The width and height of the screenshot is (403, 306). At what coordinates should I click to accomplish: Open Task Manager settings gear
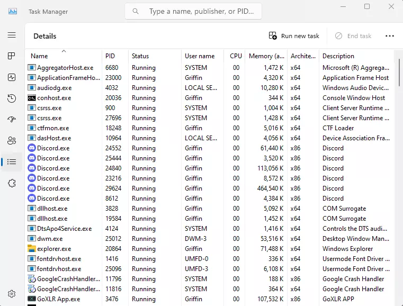[12, 294]
